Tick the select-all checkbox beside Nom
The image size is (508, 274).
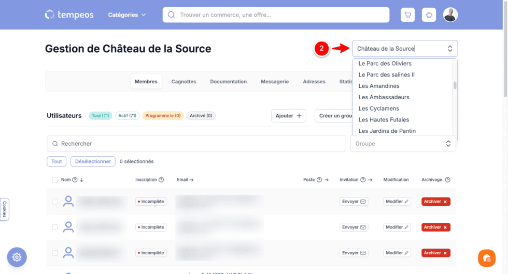[x=55, y=180]
